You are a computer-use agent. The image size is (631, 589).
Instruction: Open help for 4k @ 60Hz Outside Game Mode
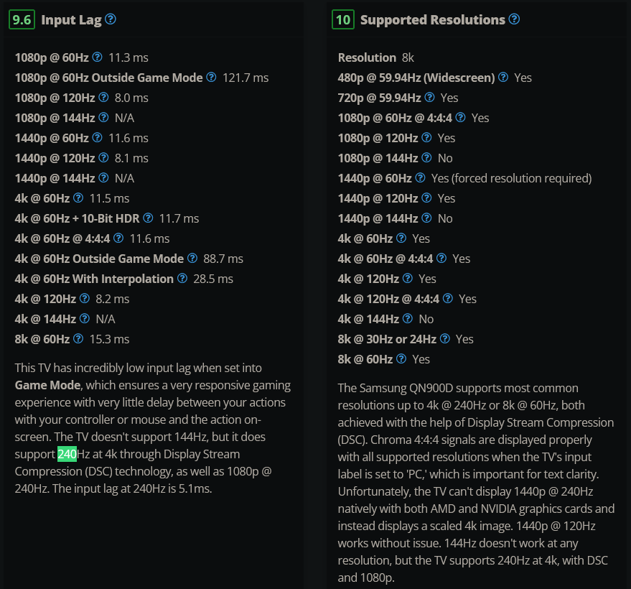point(192,258)
